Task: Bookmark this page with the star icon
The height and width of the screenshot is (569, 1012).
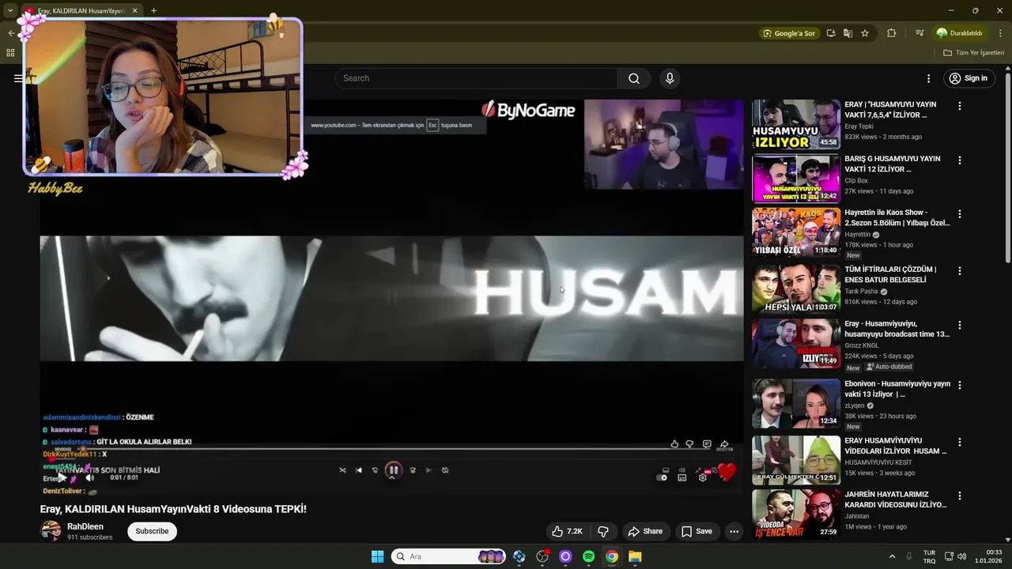Action: pyautogui.click(x=865, y=33)
